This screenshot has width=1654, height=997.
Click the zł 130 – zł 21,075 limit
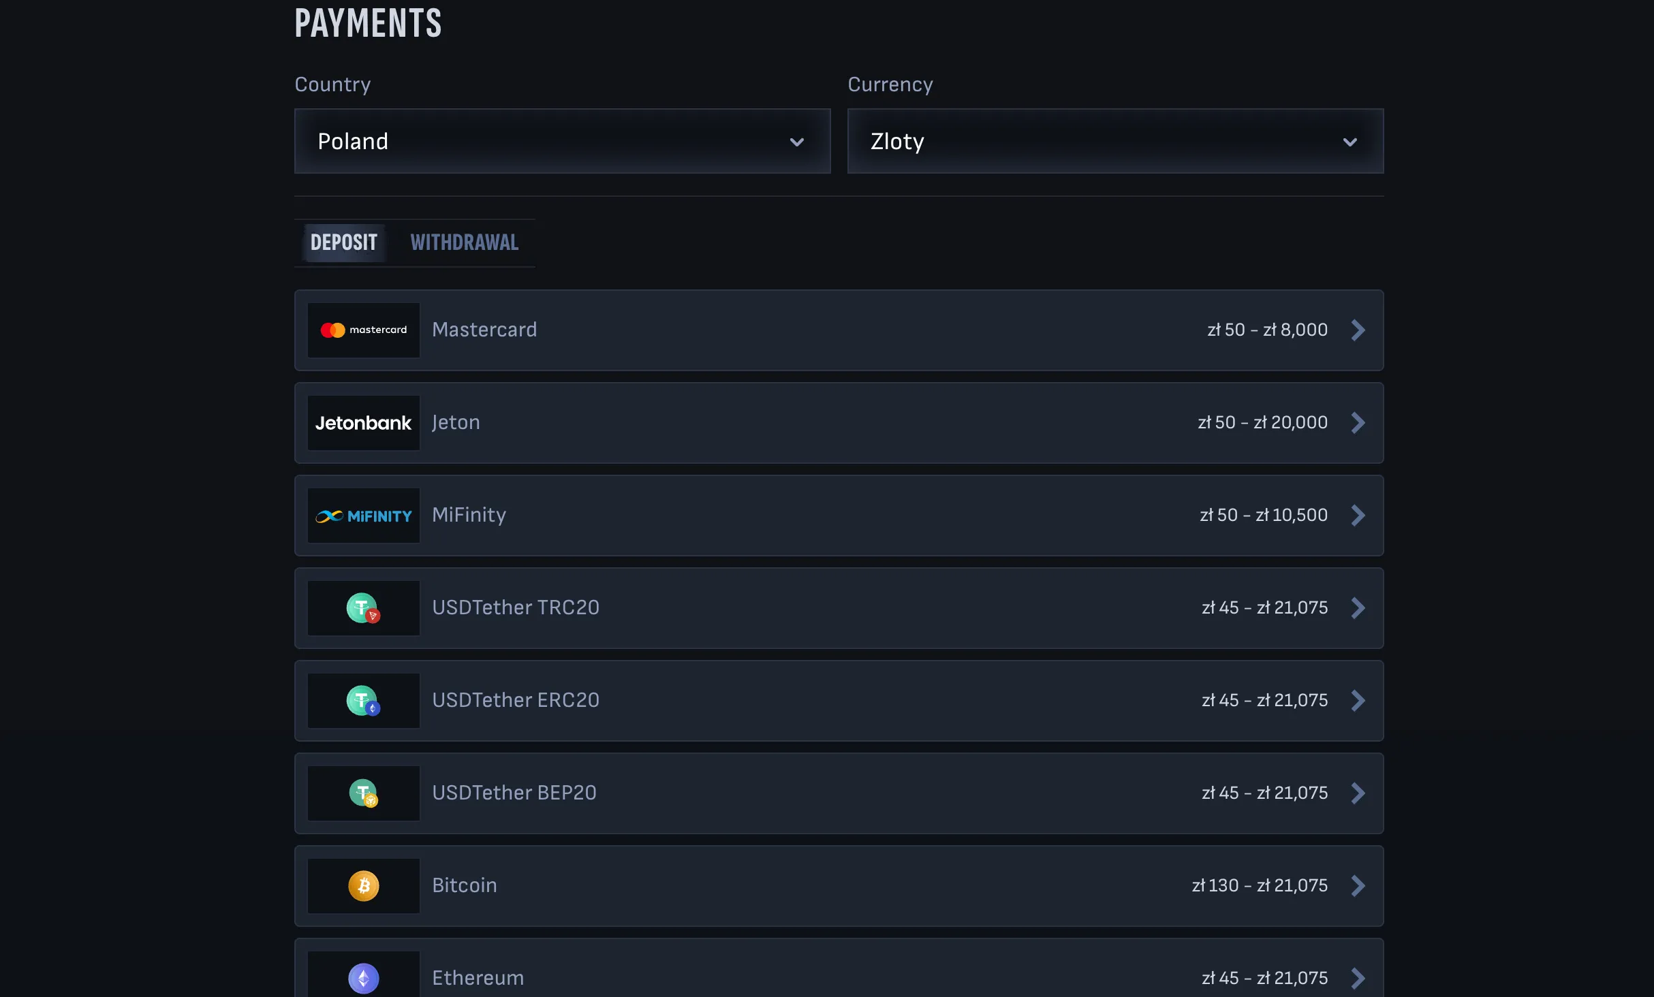[x=1260, y=886]
